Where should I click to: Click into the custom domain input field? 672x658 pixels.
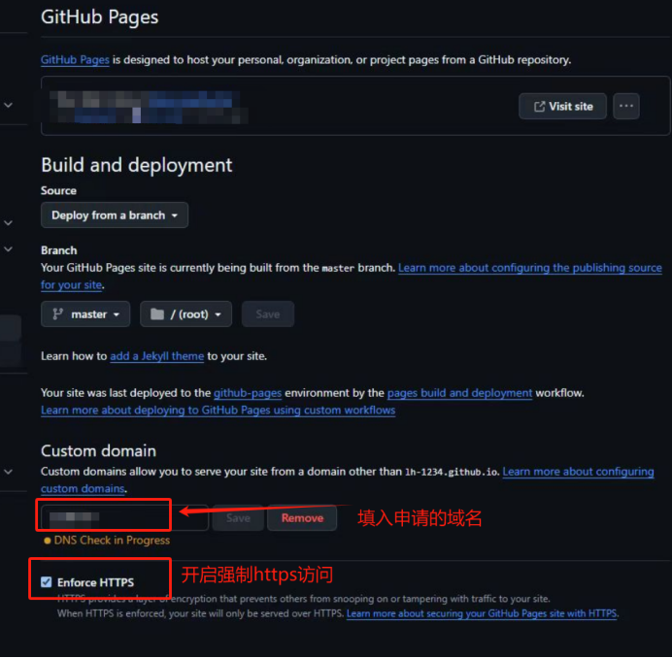tap(124, 517)
